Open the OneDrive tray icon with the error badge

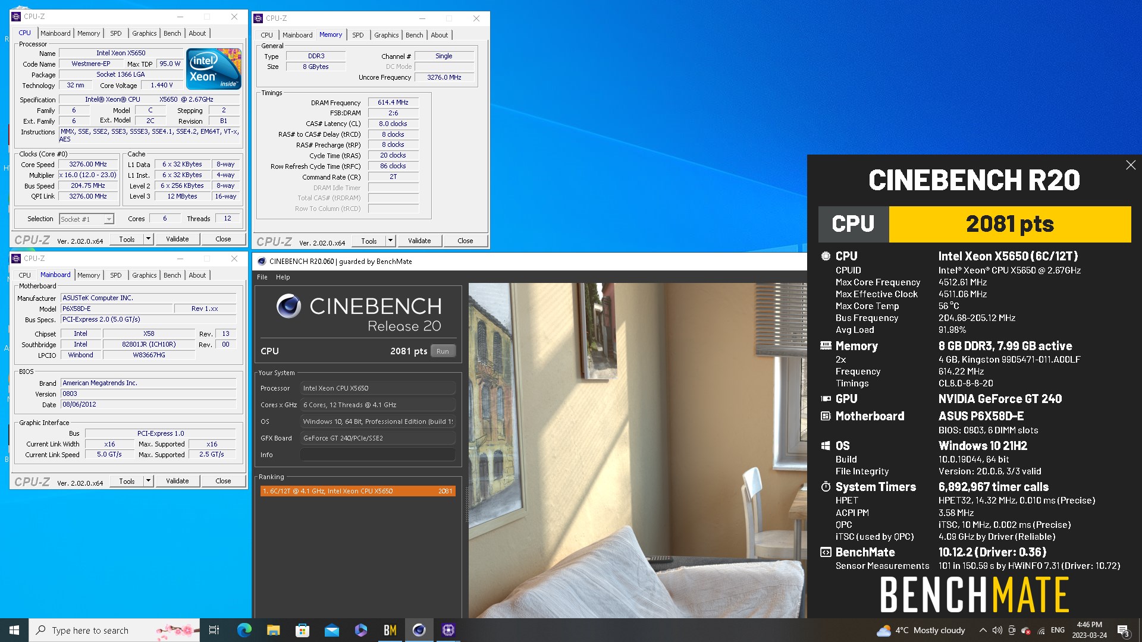(1026, 630)
